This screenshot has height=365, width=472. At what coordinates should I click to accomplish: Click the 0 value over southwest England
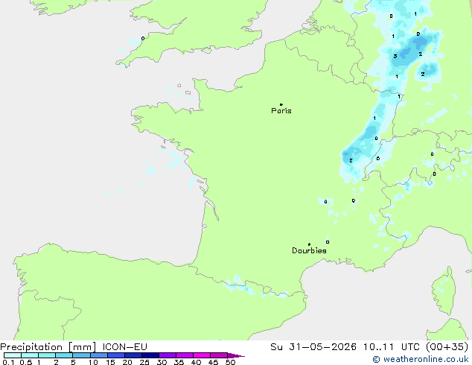(143, 38)
